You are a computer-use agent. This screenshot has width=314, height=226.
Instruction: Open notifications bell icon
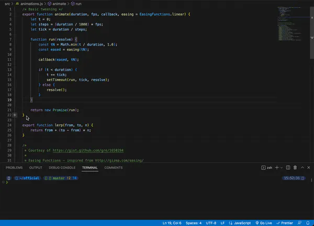(308, 223)
